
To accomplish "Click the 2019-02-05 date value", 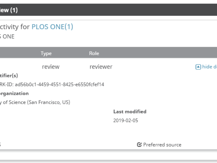I will [126, 121].
